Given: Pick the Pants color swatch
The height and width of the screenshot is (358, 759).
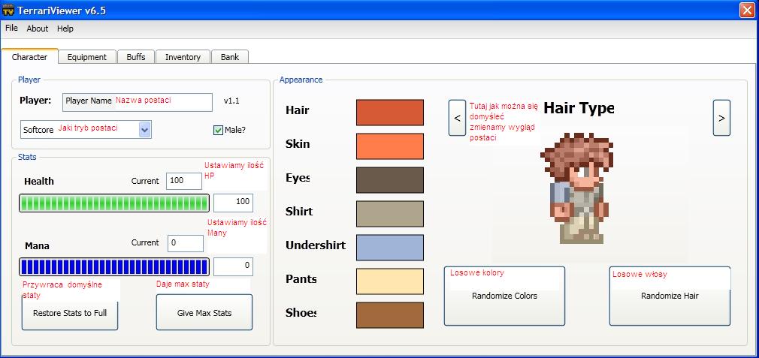Looking at the screenshot, I should [390, 281].
